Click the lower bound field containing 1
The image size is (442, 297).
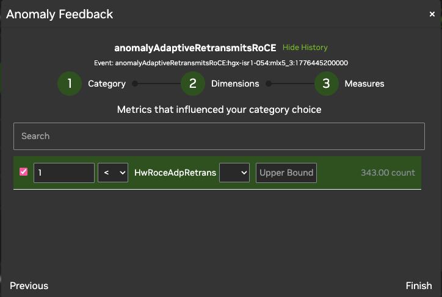64,173
